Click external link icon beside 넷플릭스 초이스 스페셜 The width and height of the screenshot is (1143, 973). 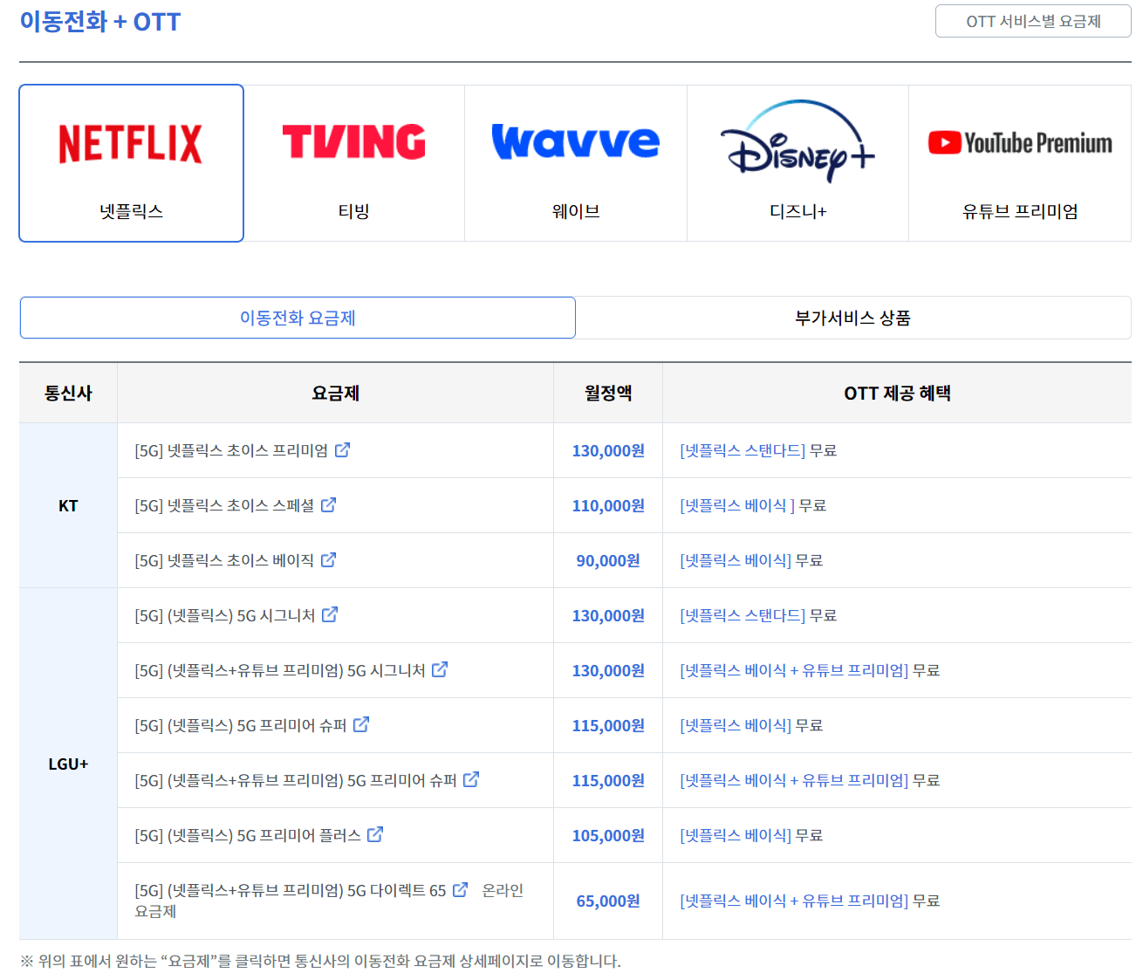pos(329,504)
